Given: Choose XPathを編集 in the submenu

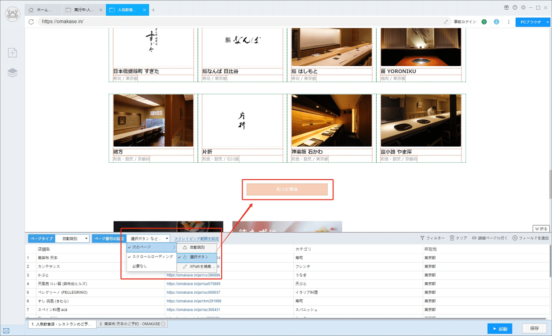Looking at the screenshot, I should click(x=197, y=266).
